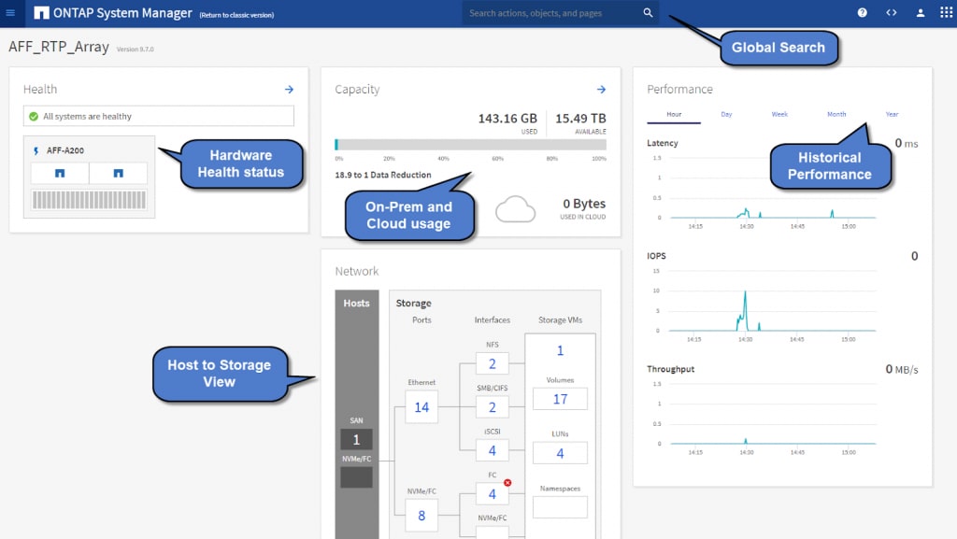957x539 pixels.
Task: Click the global search input field
Action: 551,13
